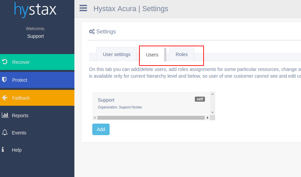Open the Protect section in sidebar
The image size is (301, 177).
pyautogui.click(x=37, y=80)
